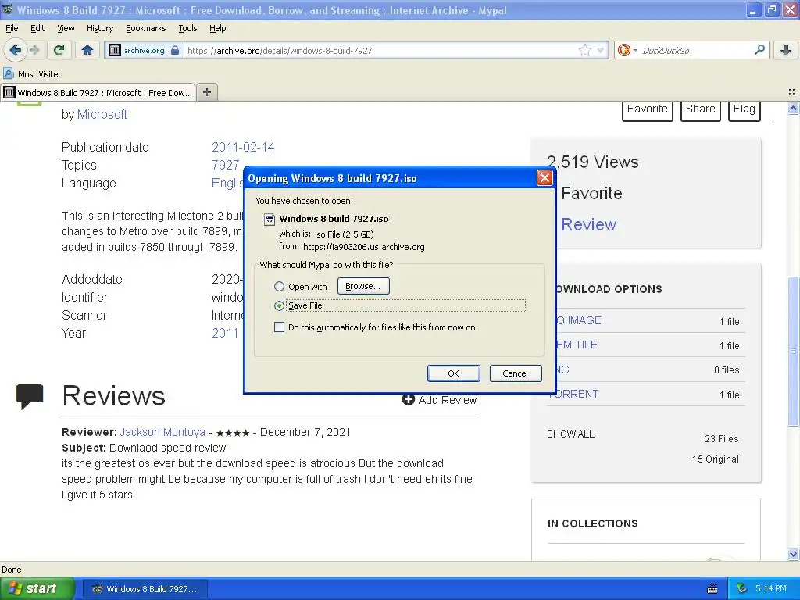Enable Do this automatically checkbox
The width and height of the screenshot is (800, 600).
[x=279, y=327]
